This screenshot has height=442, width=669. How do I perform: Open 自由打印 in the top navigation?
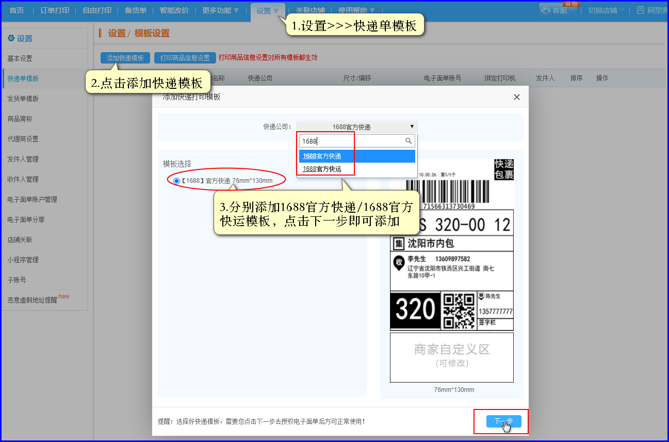(97, 10)
